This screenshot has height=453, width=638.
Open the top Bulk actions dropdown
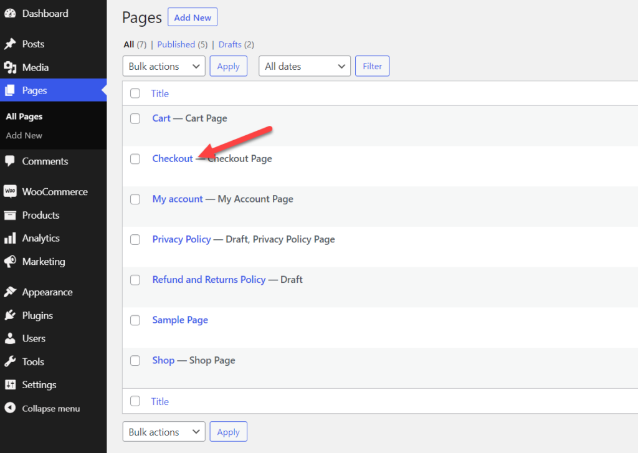point(164,66)
